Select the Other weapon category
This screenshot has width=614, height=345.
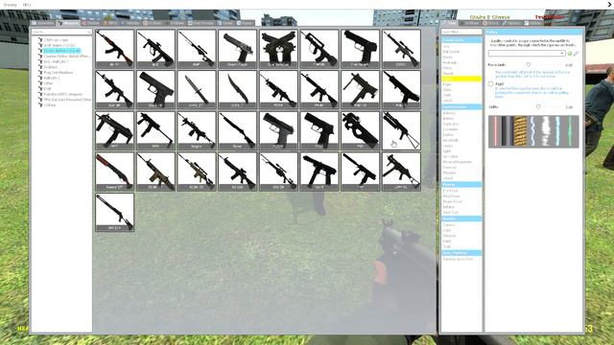click(49, 83)
